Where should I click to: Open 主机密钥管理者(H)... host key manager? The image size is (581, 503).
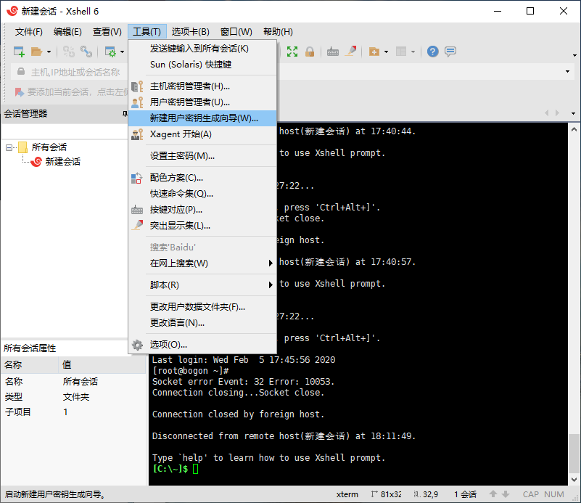202,86
